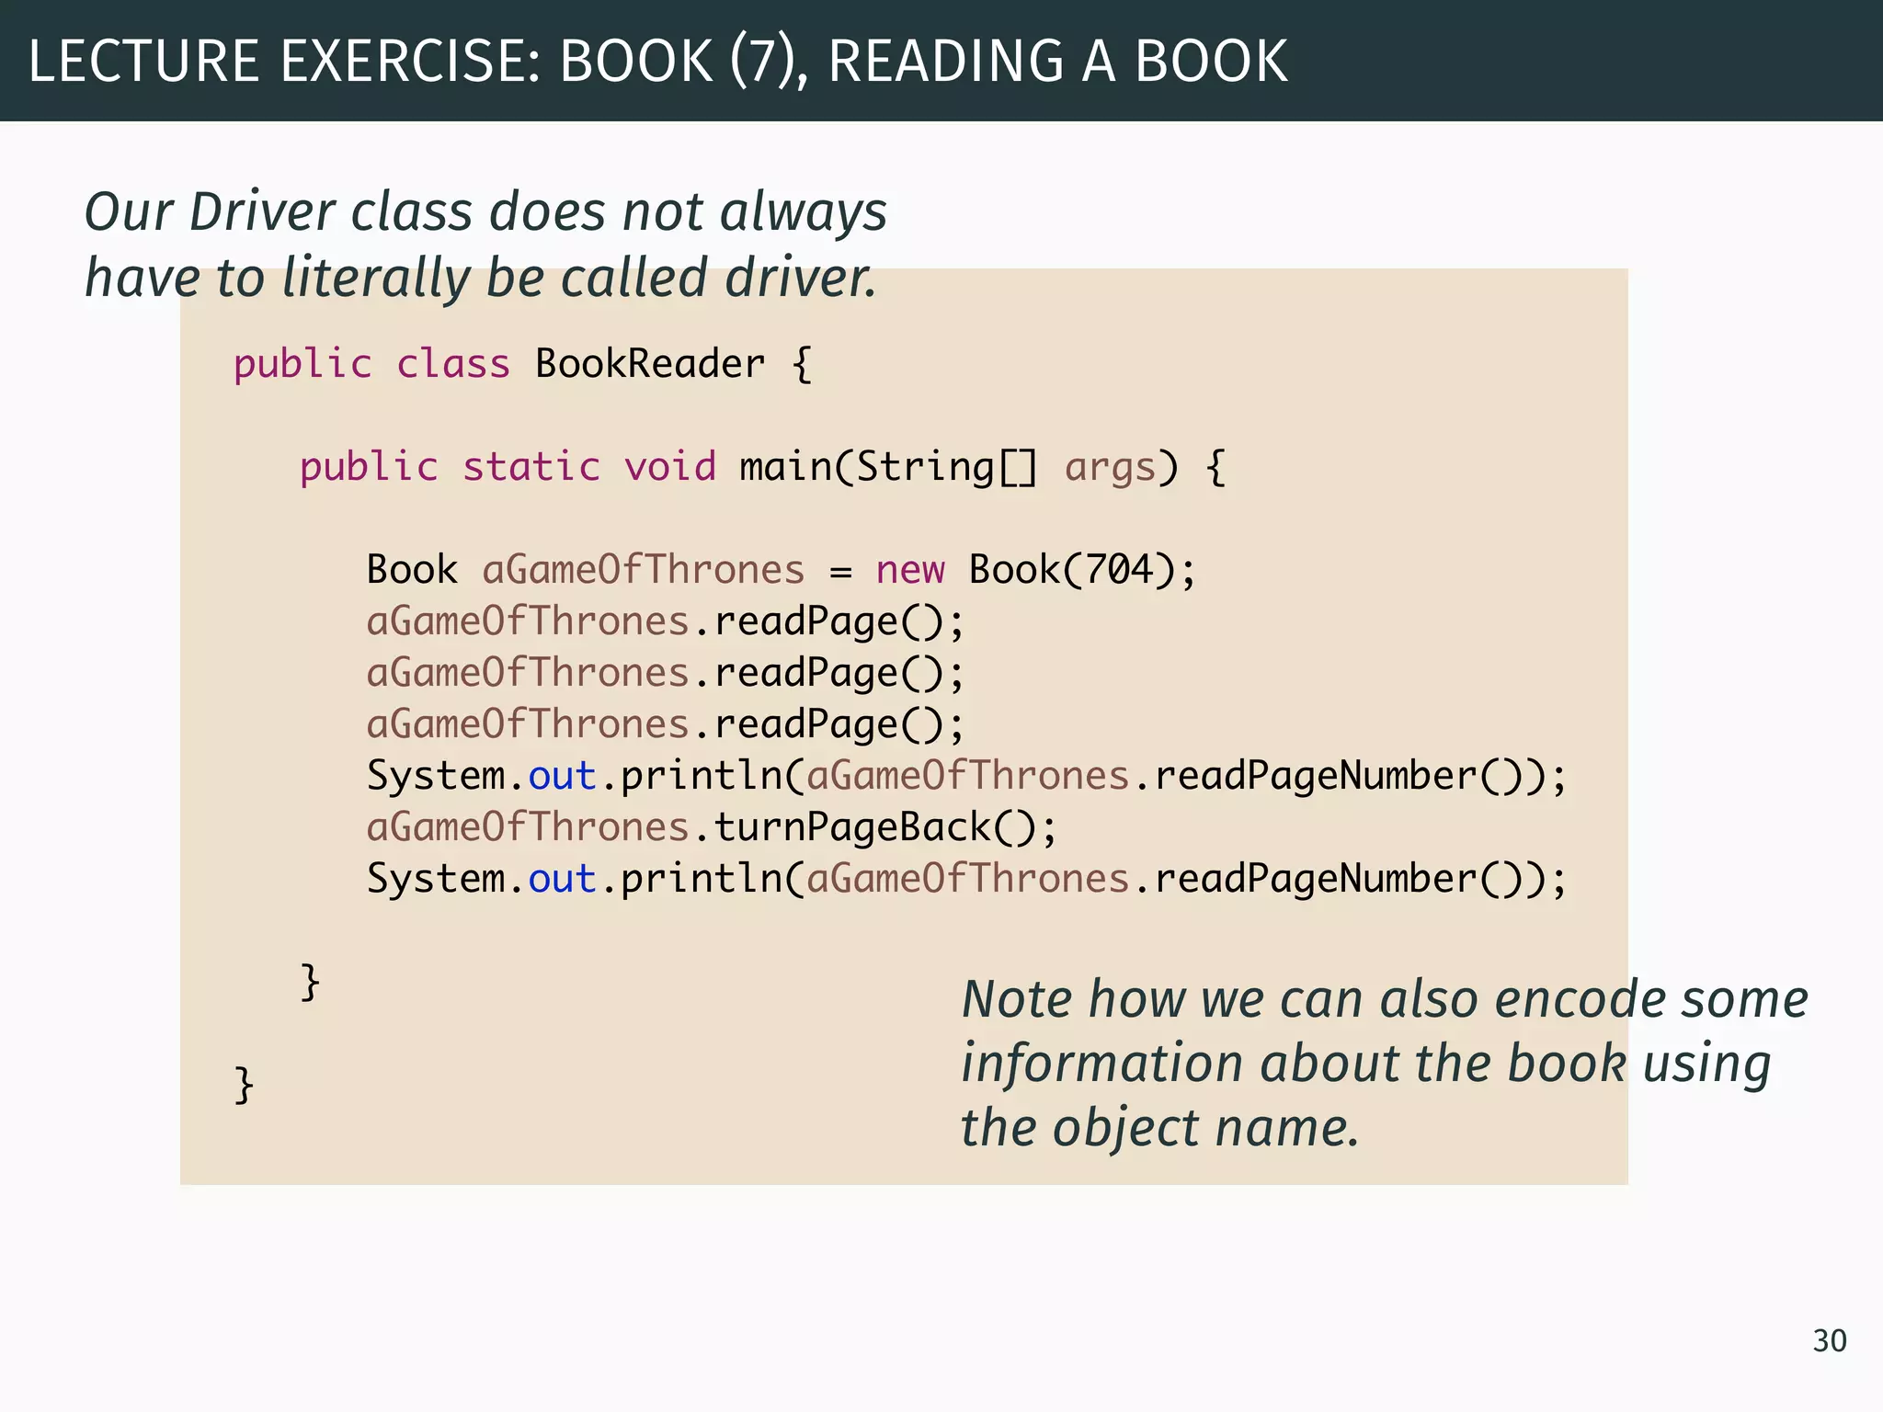
Task: Click the third 'aGameOfThrones.readPage();' line
Action: tap(666, 724)
